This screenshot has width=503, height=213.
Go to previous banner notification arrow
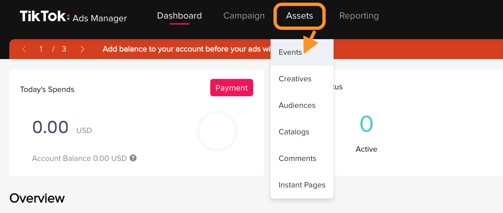24,49
